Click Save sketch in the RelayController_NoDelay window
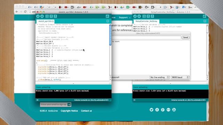 tap(152, 16)
